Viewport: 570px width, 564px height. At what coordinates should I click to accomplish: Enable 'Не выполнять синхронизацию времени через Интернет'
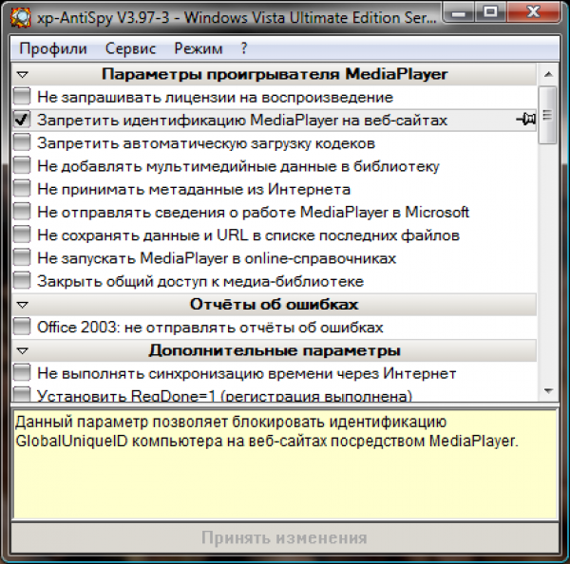coord(22,373)
